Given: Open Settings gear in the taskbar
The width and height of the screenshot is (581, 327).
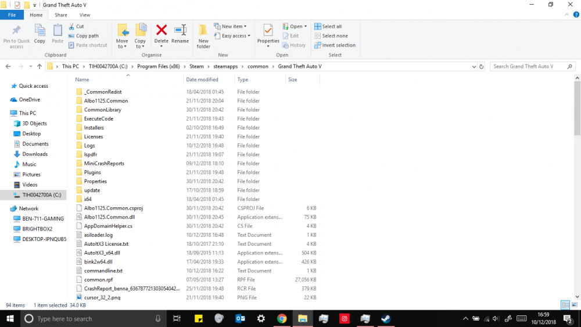Looking at the screenshot, I should [261, 318].
